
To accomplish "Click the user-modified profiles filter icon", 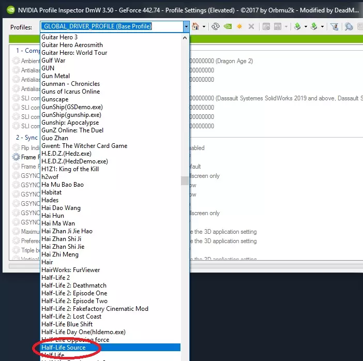I will pyautogui.click(x=334, y=26).
